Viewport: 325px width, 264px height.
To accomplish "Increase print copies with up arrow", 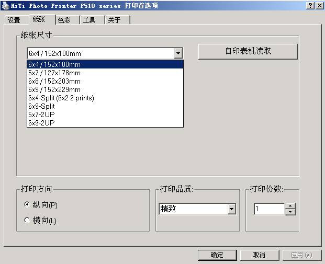I will pos(290,206).
